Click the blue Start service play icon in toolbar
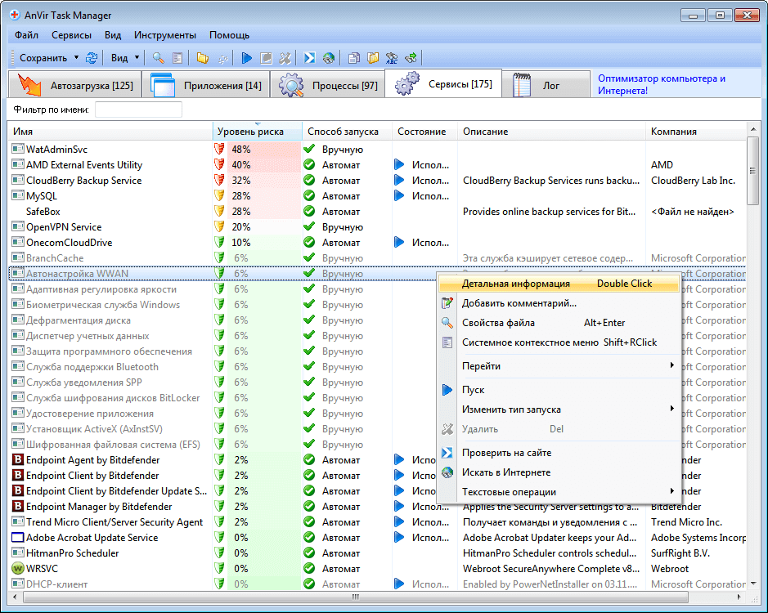 pyautogui.click(x=246, y=58)
